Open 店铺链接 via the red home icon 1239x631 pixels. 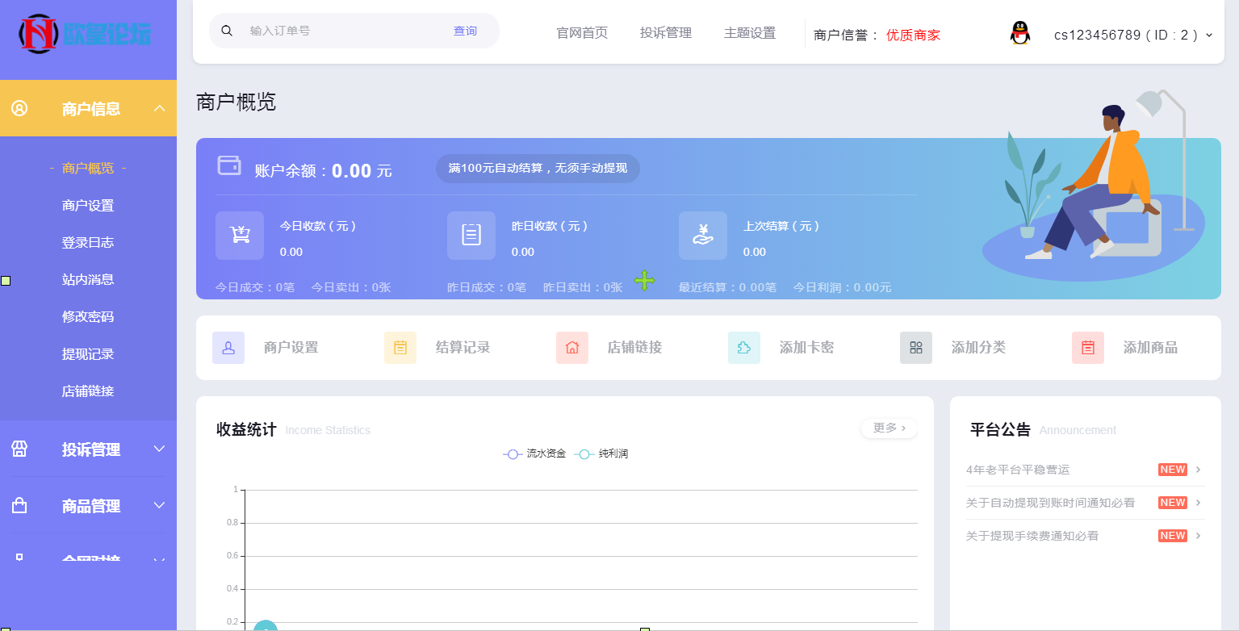point(572,347)
